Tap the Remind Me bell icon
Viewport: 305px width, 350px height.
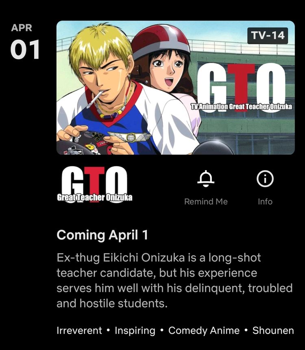(206, 179)
